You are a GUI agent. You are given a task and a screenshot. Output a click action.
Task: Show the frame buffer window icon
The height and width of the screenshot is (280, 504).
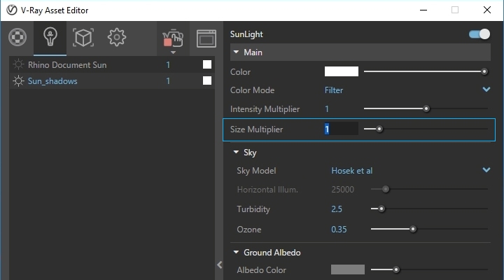(x=205, y=38)
